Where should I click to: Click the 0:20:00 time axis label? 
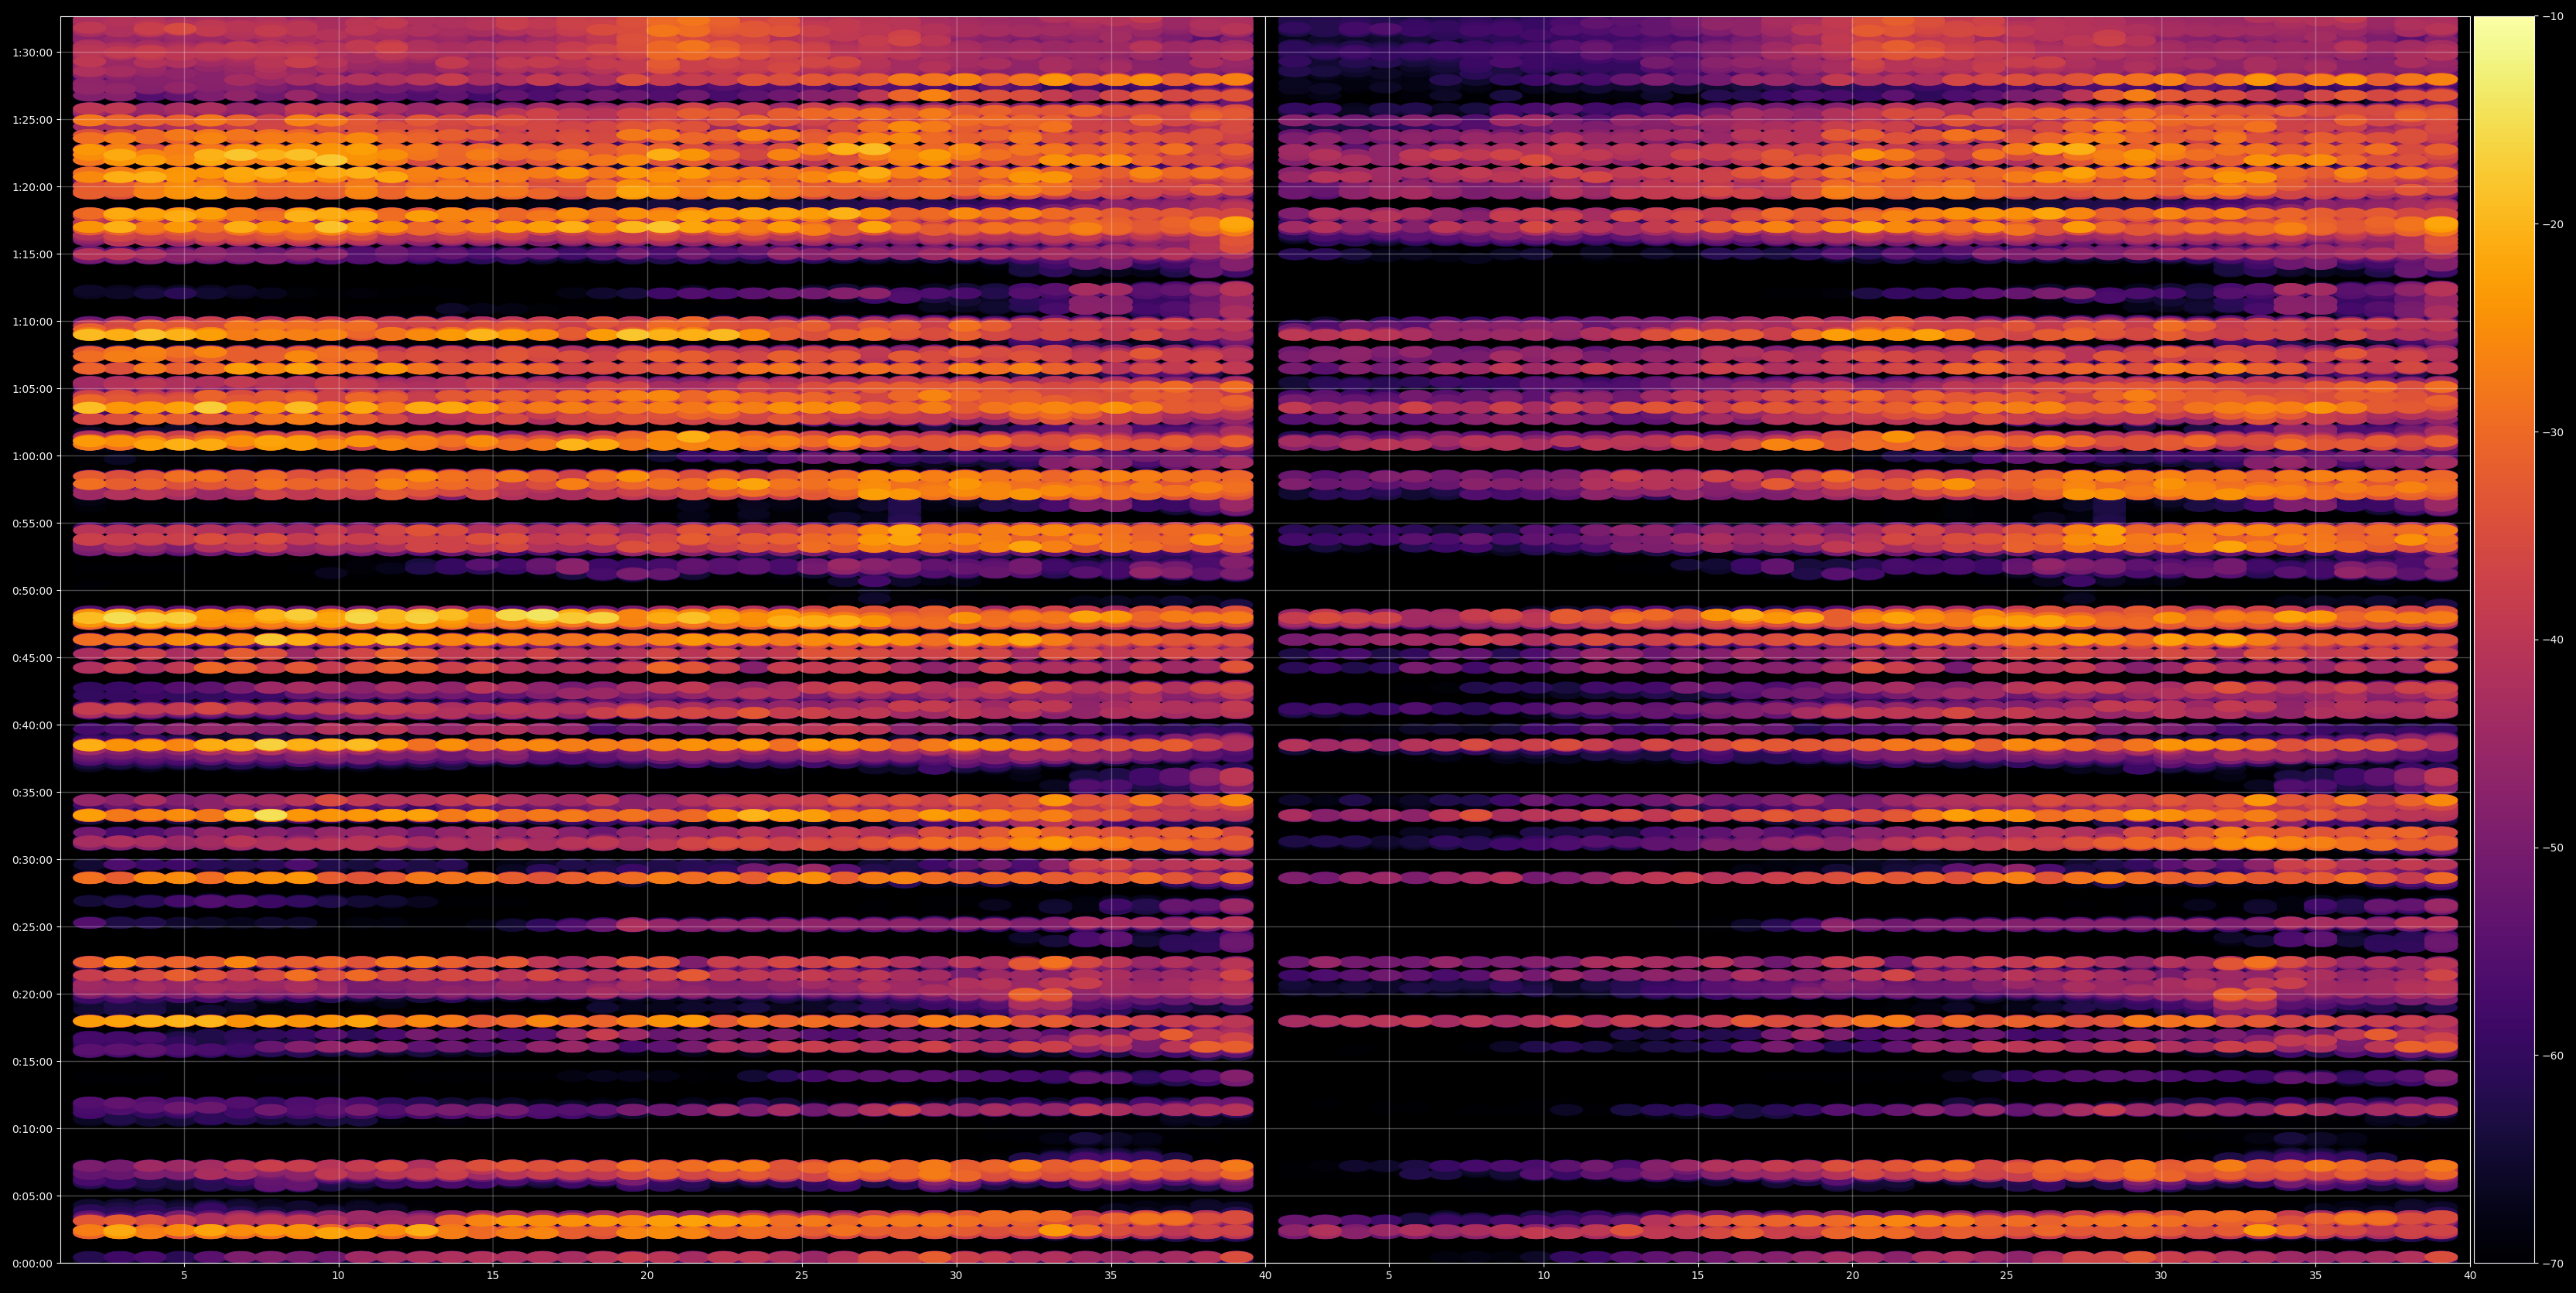(x=32, y=994)
